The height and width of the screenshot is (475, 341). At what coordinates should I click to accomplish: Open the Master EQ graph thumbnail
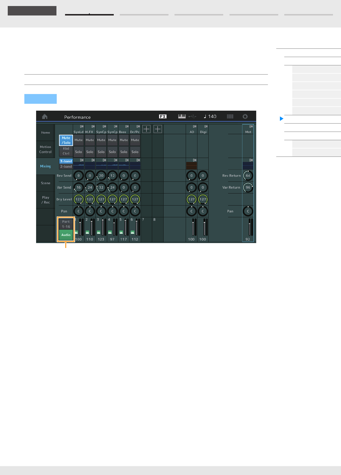pos(248,166)
